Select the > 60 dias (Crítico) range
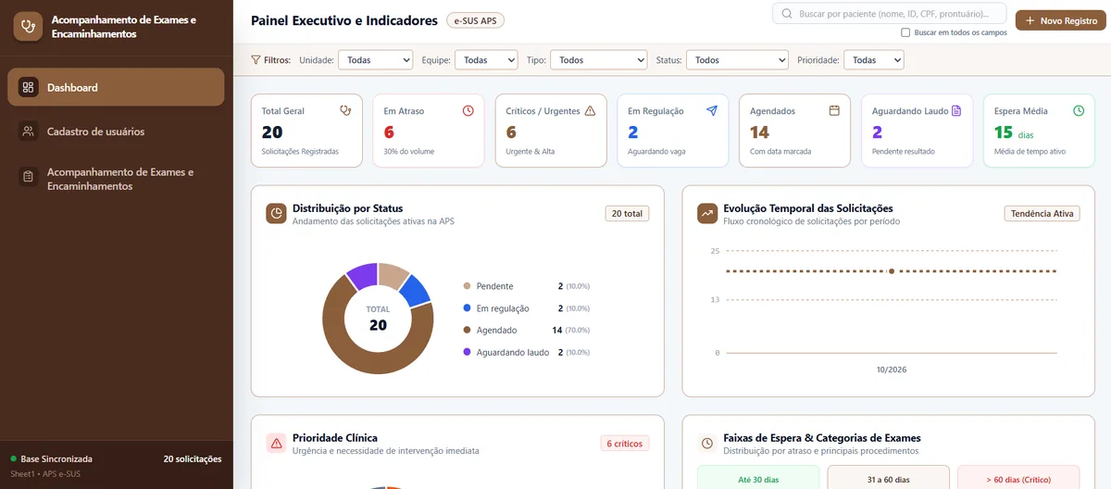Image resolution: width=1111 pixels, height=489 pixels. click(x=1018, y=477)
